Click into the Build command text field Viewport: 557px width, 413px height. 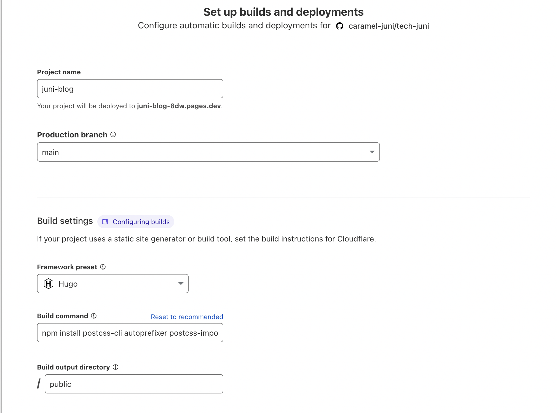[130, 333]
